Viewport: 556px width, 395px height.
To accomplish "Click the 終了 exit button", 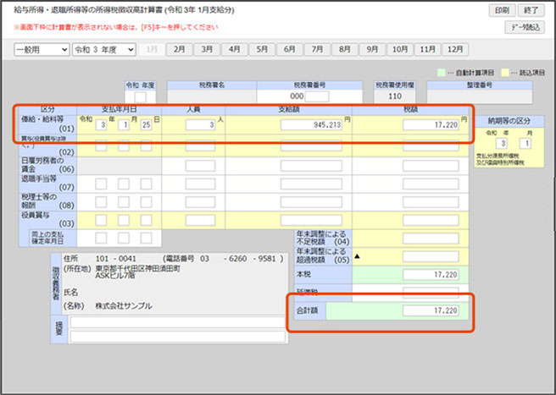I will pos(532,11).
